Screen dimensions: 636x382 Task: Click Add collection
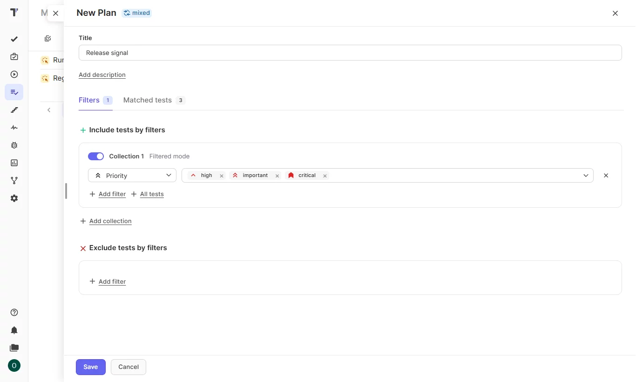pyautogui.click(x=106, y=221)
